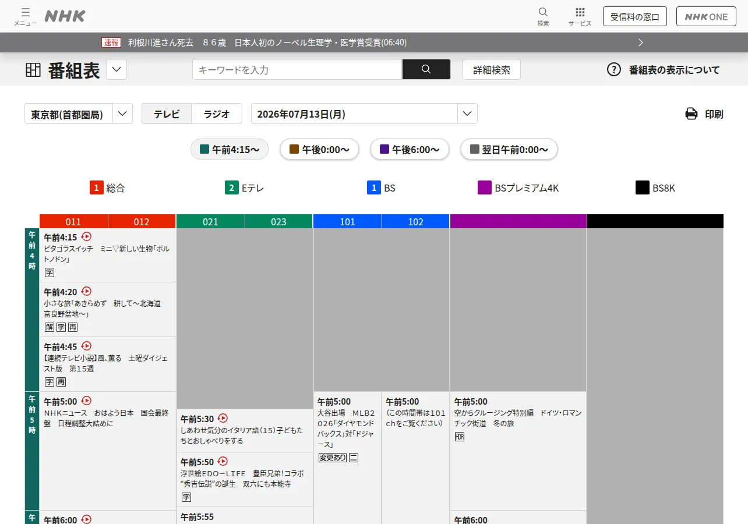Jump to 午前4:15〜 time block
This screenshot has height=524, width=748.
(230, 149)
